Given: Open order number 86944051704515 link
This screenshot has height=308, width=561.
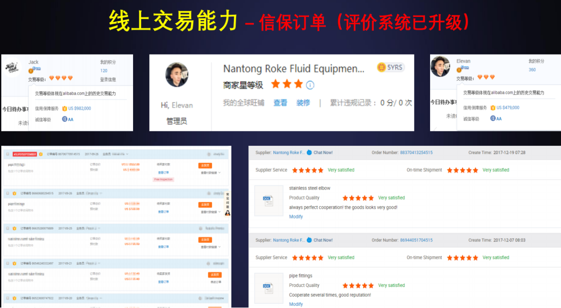Looking at the screenshot, I should 416,240.
